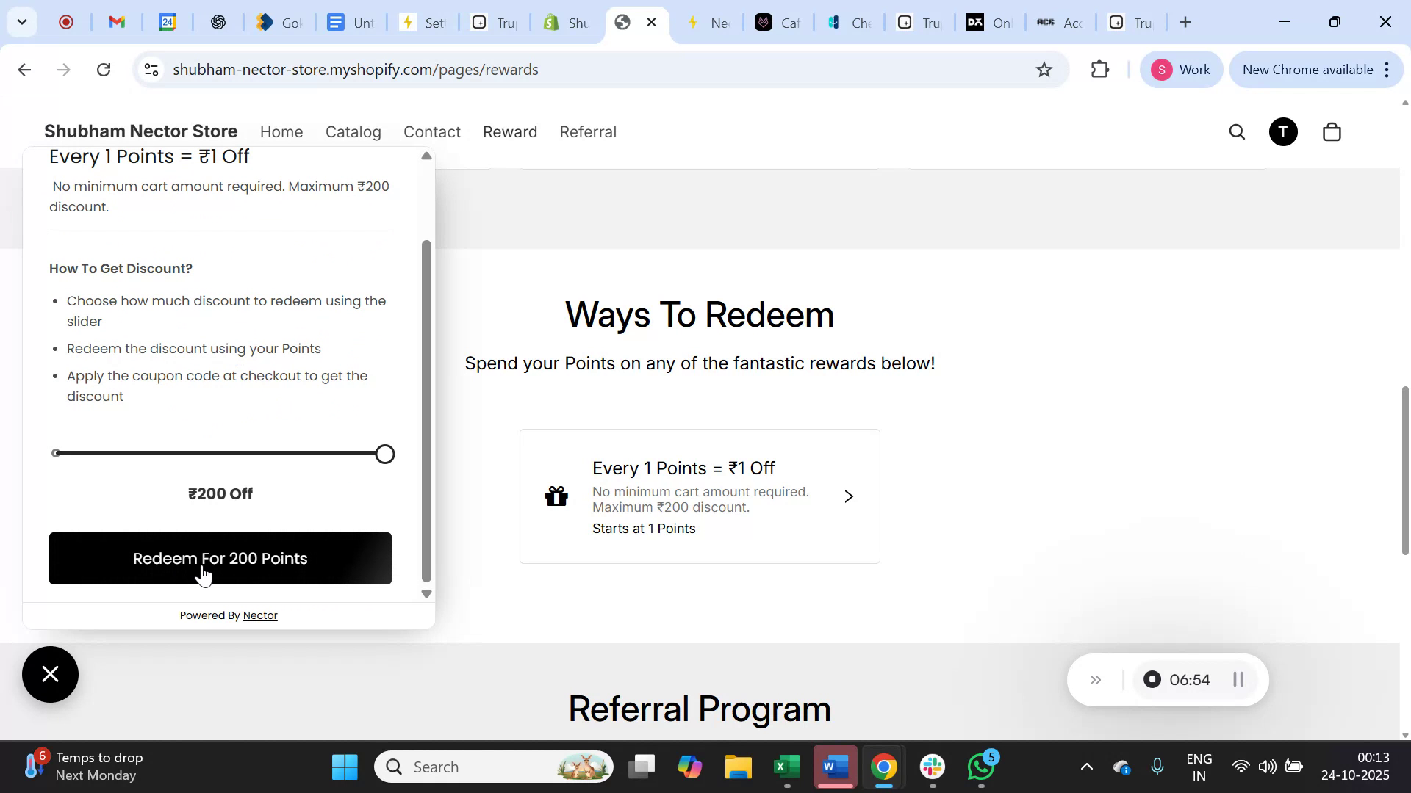
Task: Open the shopping cart from the store header
Action: (1332, 131)
